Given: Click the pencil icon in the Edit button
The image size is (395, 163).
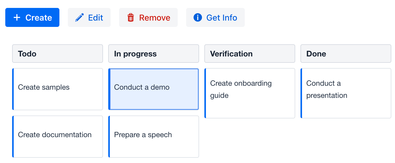Looking at the screenshot, I should pos(79,17).
